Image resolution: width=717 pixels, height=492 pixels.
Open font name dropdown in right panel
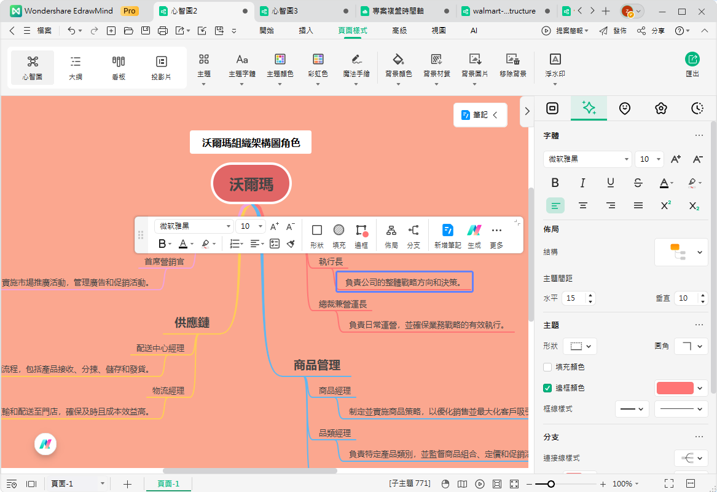pos(587,159)
